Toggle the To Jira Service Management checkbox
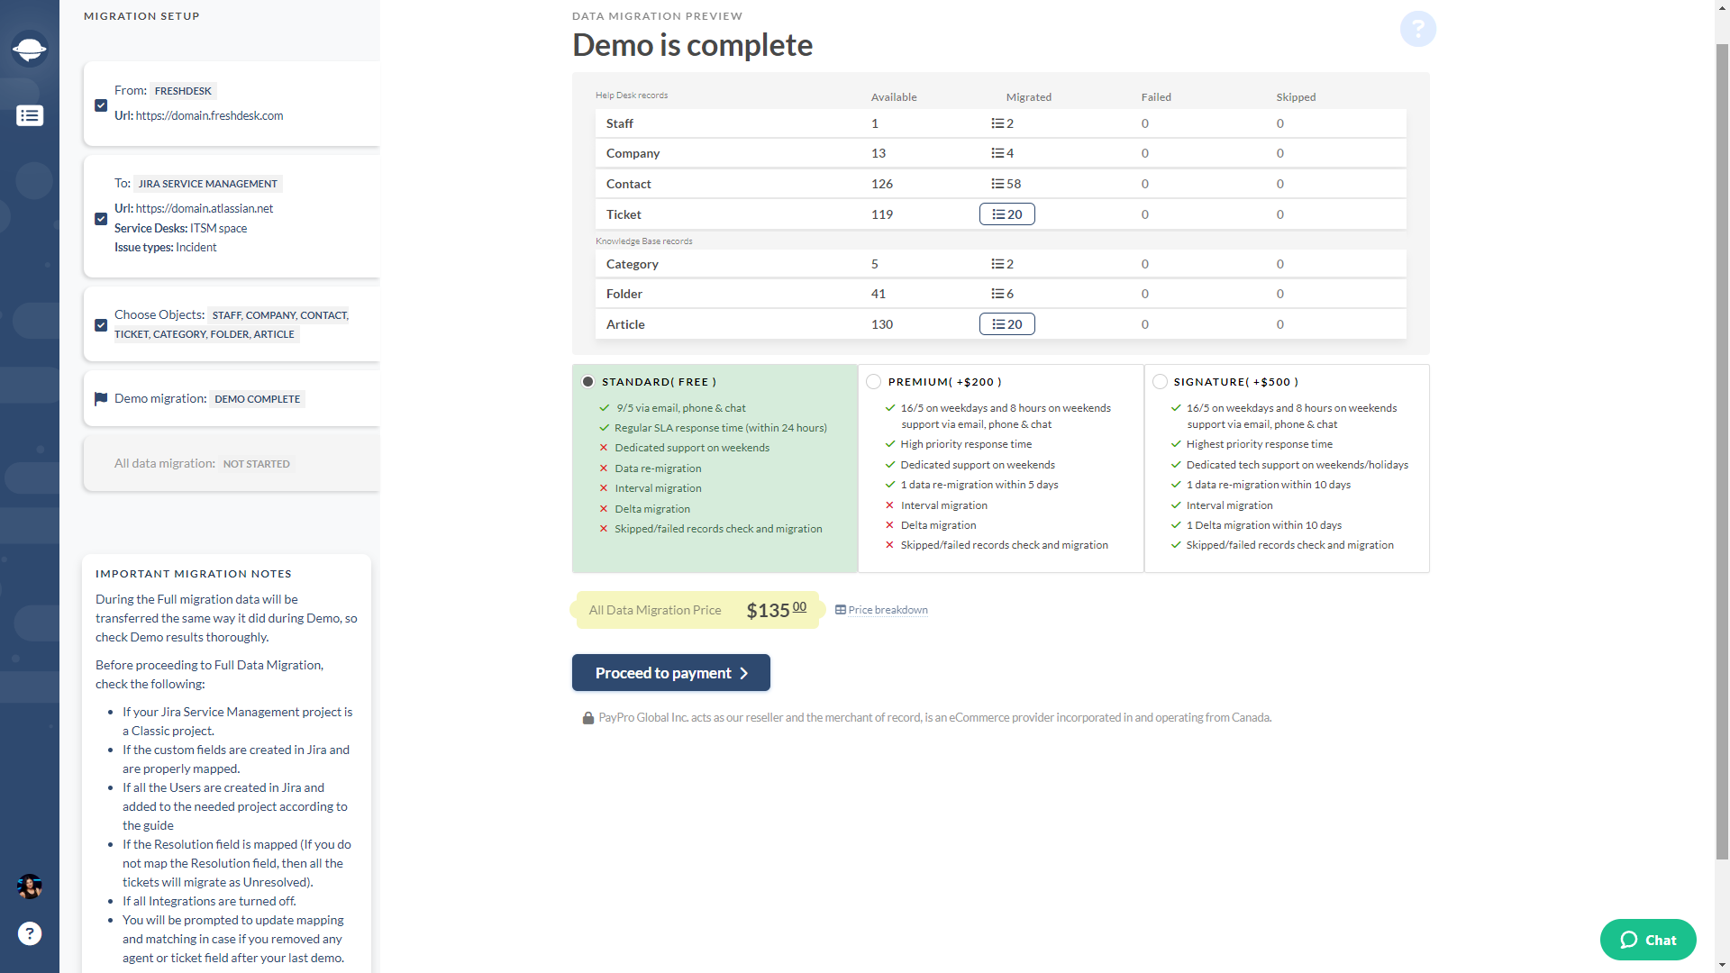This screenshot has height=973, width=1730. click(x=101, y=219)
